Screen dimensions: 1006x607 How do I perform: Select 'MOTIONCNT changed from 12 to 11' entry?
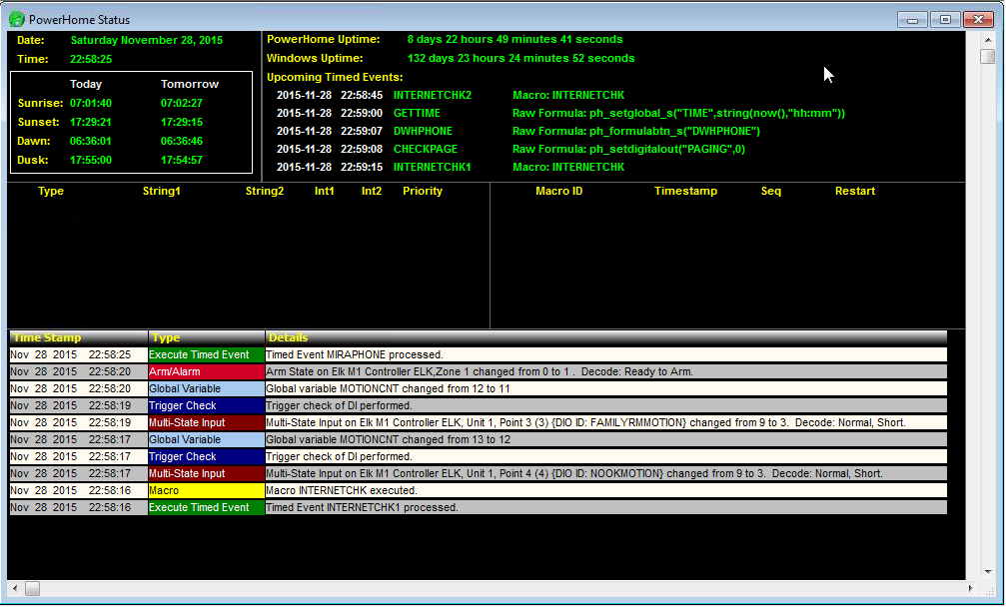605,388
